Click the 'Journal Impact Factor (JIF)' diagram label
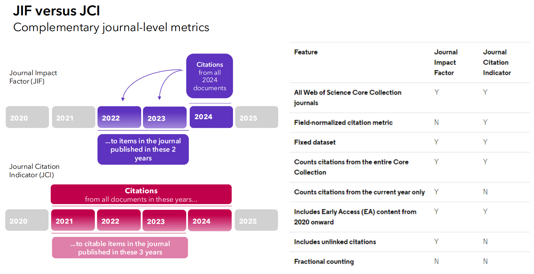This screenshot has height=274, width=534. (33, 77)
